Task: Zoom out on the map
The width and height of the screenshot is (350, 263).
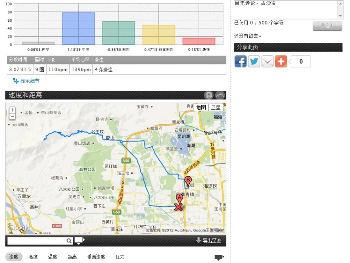Action: [13, 116]
